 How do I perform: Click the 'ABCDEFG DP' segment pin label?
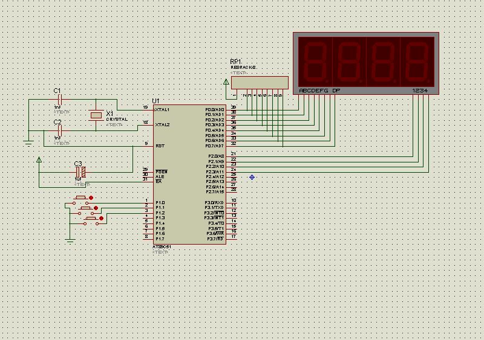pyautogui.click(x=320, y=91)
